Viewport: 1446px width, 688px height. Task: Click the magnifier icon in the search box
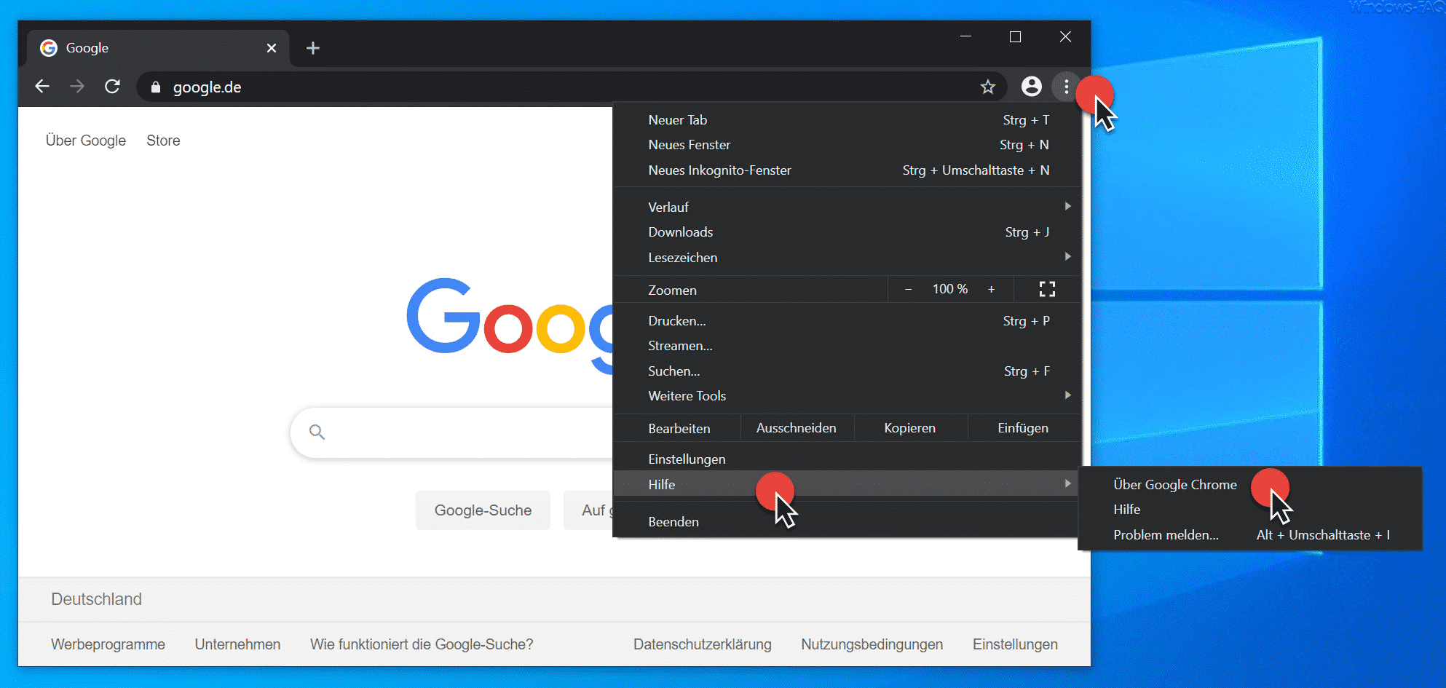317,432
